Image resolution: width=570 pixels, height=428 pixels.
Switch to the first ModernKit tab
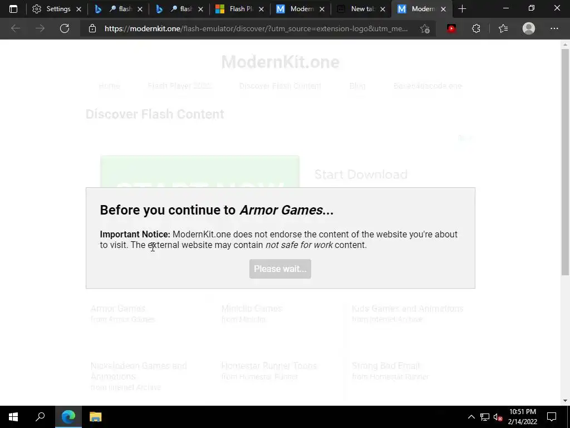[x=296, y=9]
